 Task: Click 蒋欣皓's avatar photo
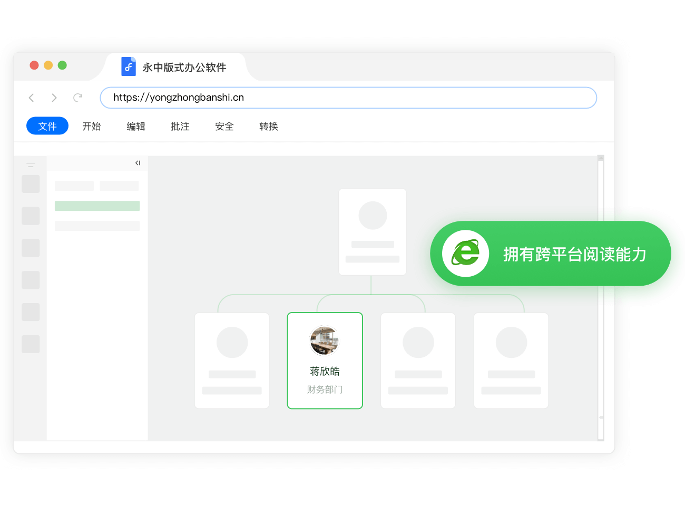[x=324, y=340]
